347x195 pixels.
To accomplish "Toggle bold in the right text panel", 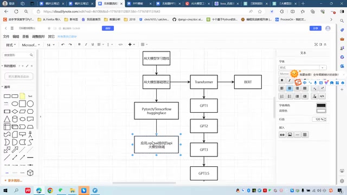I will 282,80.
